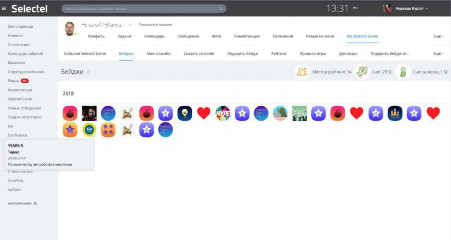
Task: Click the green 2nd place badge
Action: pos(89,130)
